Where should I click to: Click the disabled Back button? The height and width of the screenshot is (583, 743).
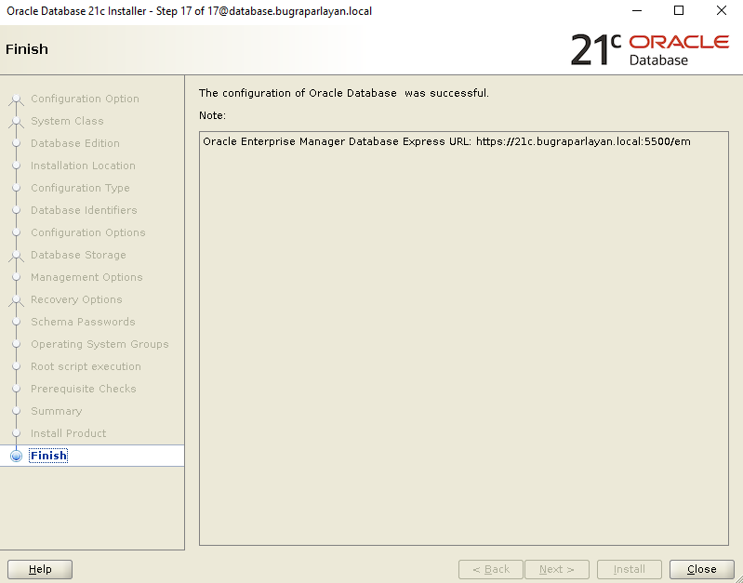point(490,569)
